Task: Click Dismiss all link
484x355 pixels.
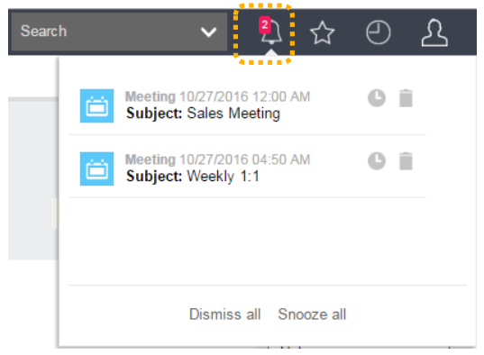Action: click(x=225, y=314)
